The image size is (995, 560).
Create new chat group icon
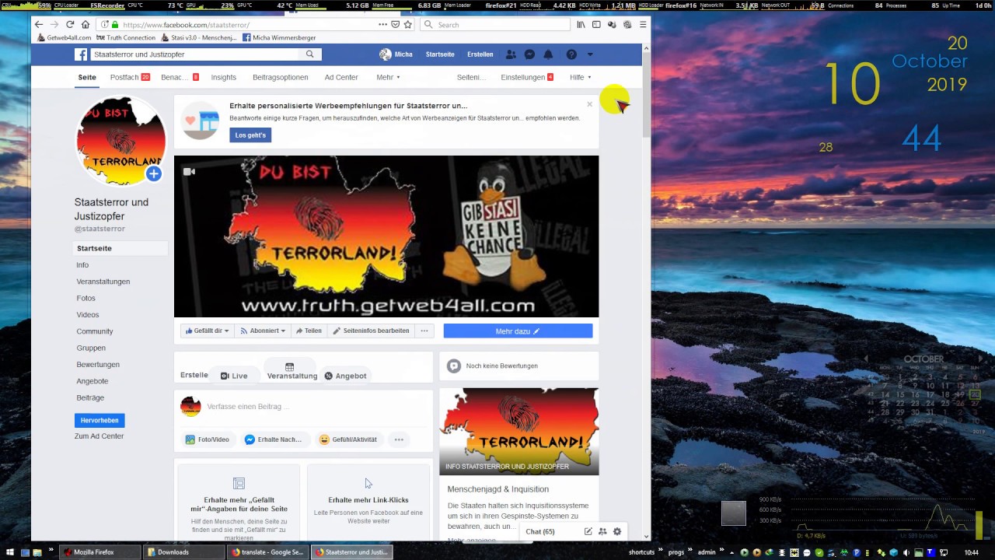(x=602, y=532)
